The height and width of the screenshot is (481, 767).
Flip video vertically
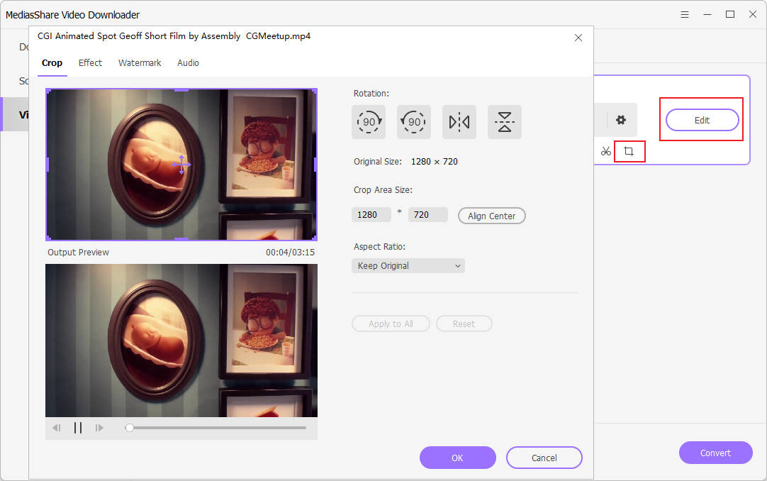click(x=505, y=122)
